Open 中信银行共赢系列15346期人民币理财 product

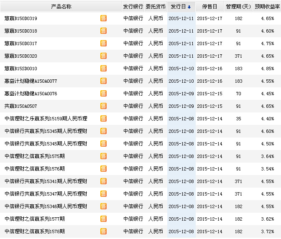click(46, 206)
